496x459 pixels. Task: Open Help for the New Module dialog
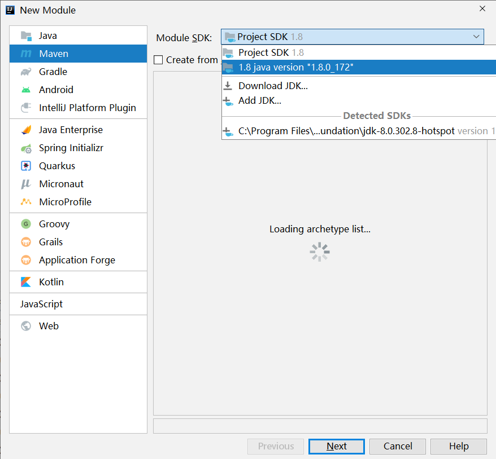(x=459, y=447)
